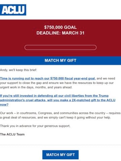Click the "a great deal of resources" line
The image size is (121, 161).
pyautogui.click(x=55, y=117)
